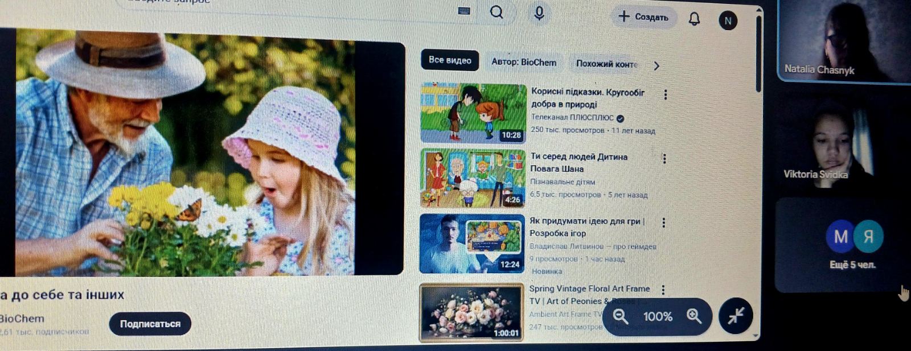Open account avatar with letter N
This screenshot has width=911, height=351.
[x=728, y=21]
